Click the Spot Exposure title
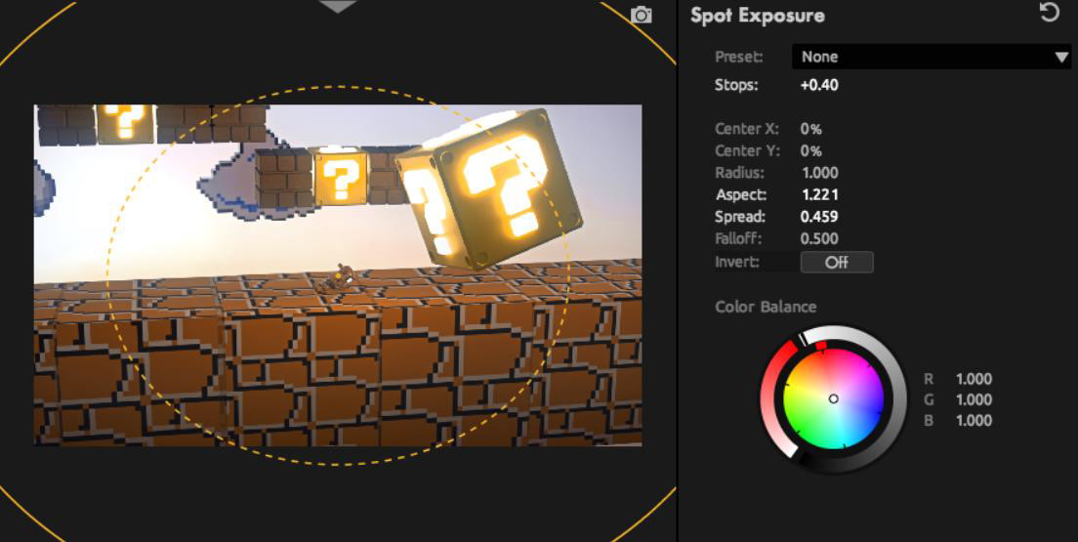1078x542 pixels. coord(758,16)
